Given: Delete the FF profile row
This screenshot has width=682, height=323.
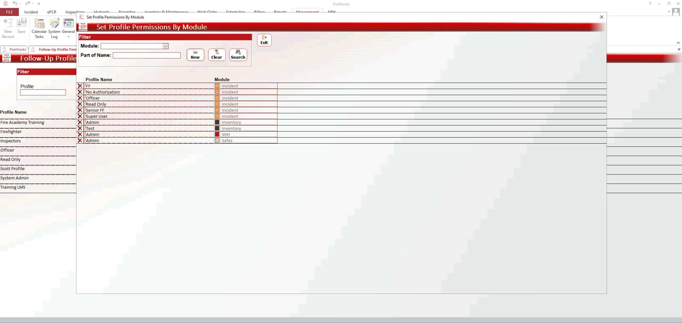Looking at the screenshot, I should tap(80, 86).
